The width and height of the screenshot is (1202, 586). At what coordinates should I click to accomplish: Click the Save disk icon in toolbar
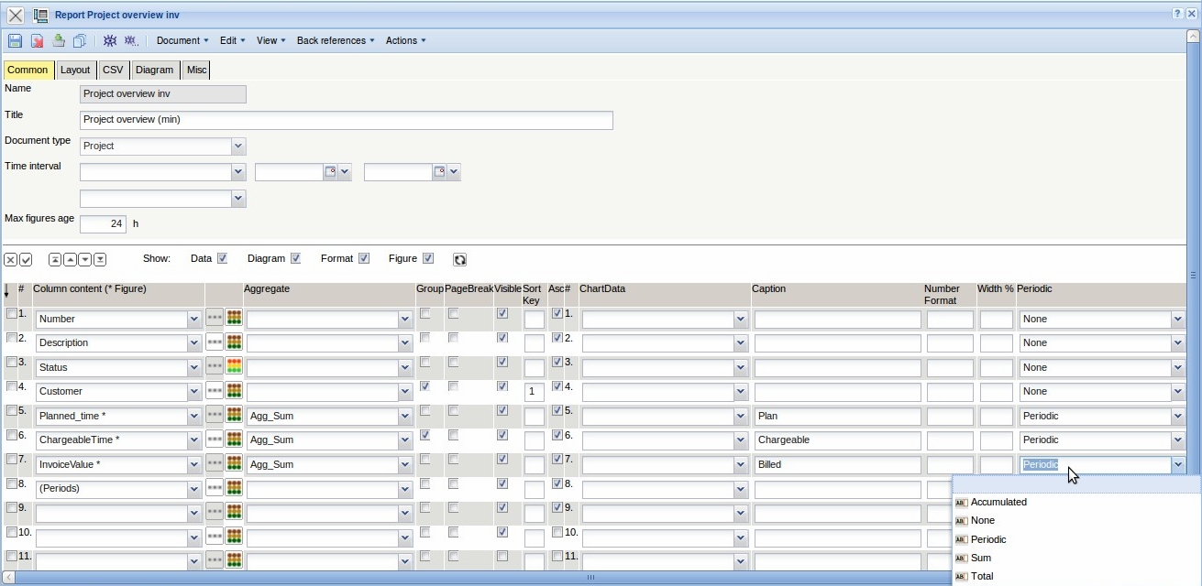click(x=15, y=41)
